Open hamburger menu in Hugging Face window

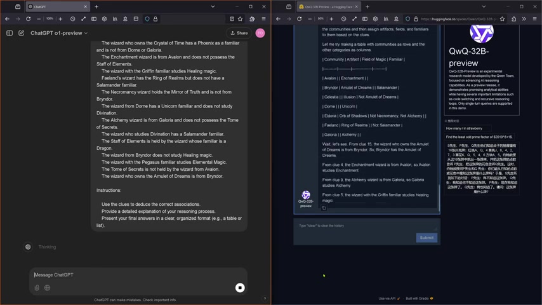[x=535, y=19]
